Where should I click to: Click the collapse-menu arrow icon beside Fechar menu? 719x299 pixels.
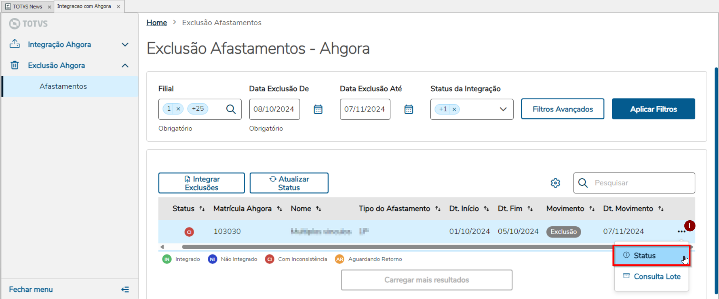coord(125,289)
